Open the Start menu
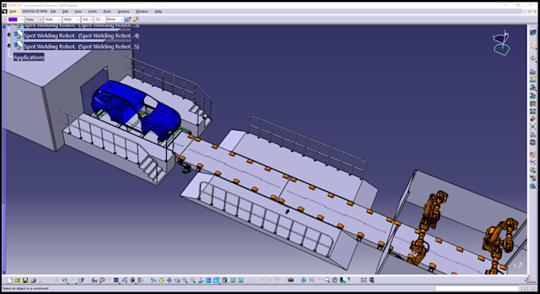Viewport: 540px width, 294px height. tap(13, 11)
